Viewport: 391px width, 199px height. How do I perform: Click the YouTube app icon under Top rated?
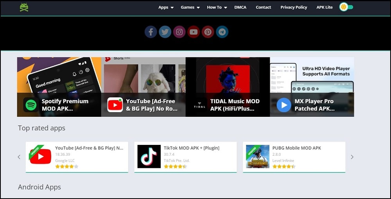tap(40, 157)
